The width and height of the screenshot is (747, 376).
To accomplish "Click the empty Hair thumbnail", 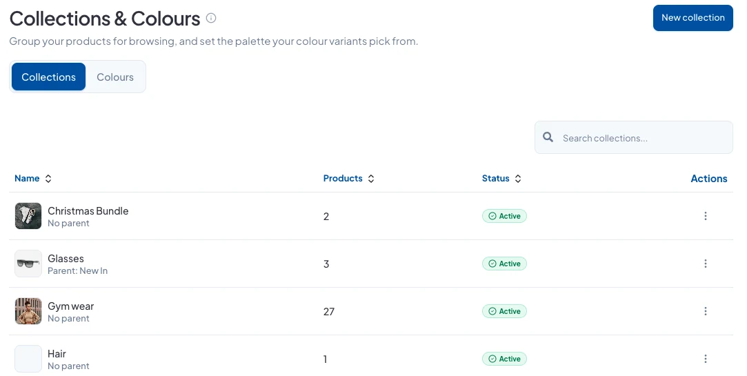I will pyautogui.click(x=28, y=359).
